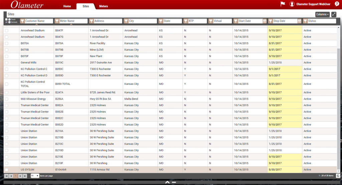The height and width of the screenshot is (185, 342).
Task: Check the B059 TOTAL row checkbox
Action: tap(7, 84)
